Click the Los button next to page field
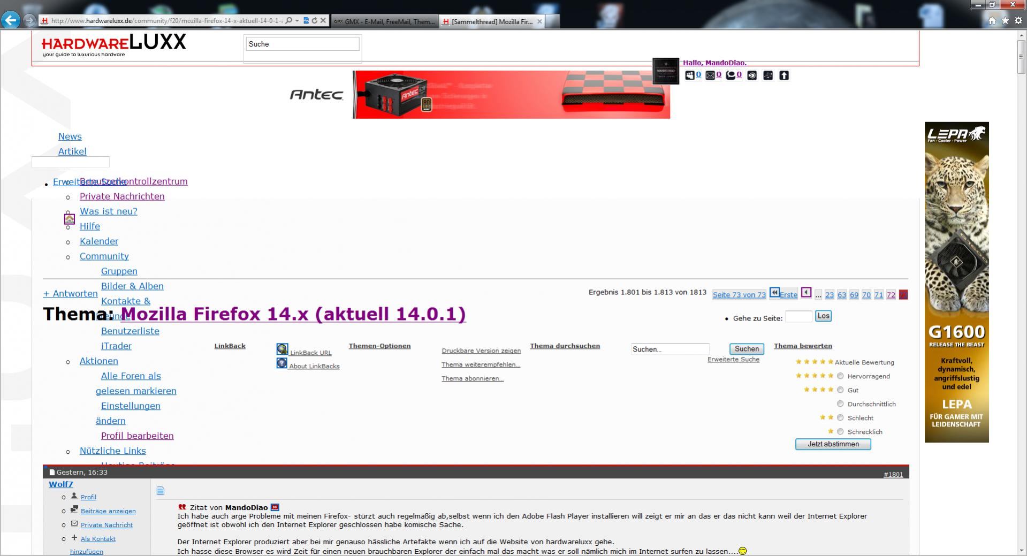Image resolution: width=1027 pixels, height=556 pixels. (x=823, y=316)
